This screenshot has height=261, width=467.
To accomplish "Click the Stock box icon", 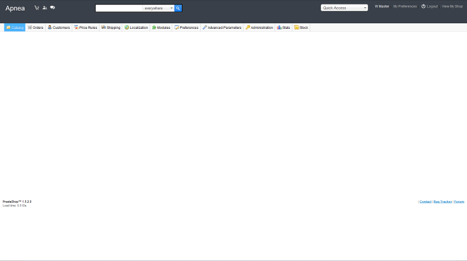I will (x=296, y=27).
